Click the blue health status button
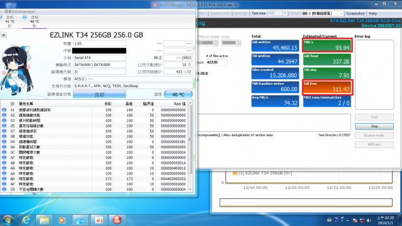Image resolution: width=402 pixels, height=226 pixels. pos(99,94)
